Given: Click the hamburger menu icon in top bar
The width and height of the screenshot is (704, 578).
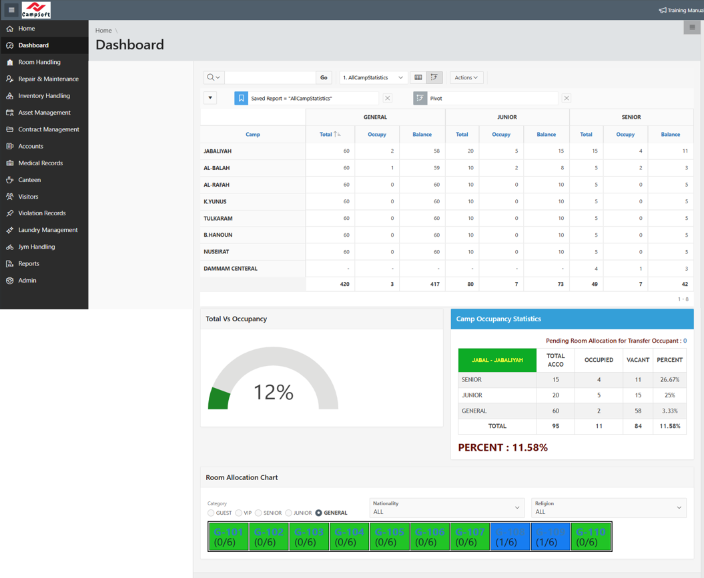Looking at the screenshot, I should click(x=11, y=10).
